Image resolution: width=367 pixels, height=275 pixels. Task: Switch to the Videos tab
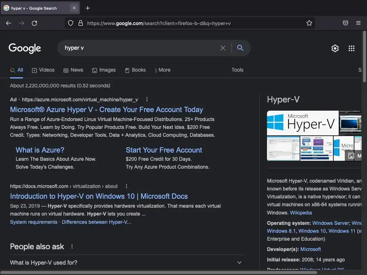tap(43, 70)
